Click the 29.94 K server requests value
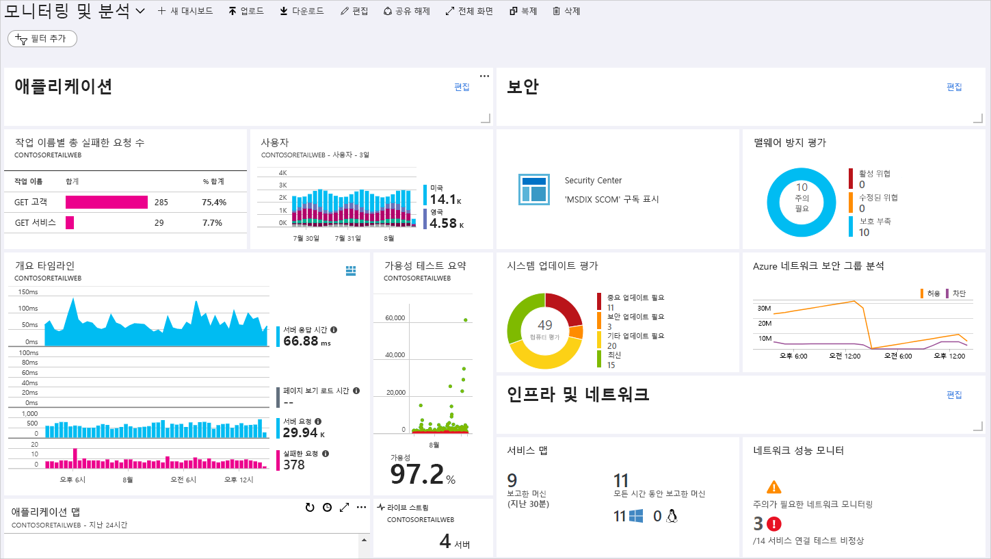Screen dimensions: 991x559 coord(304,433)
